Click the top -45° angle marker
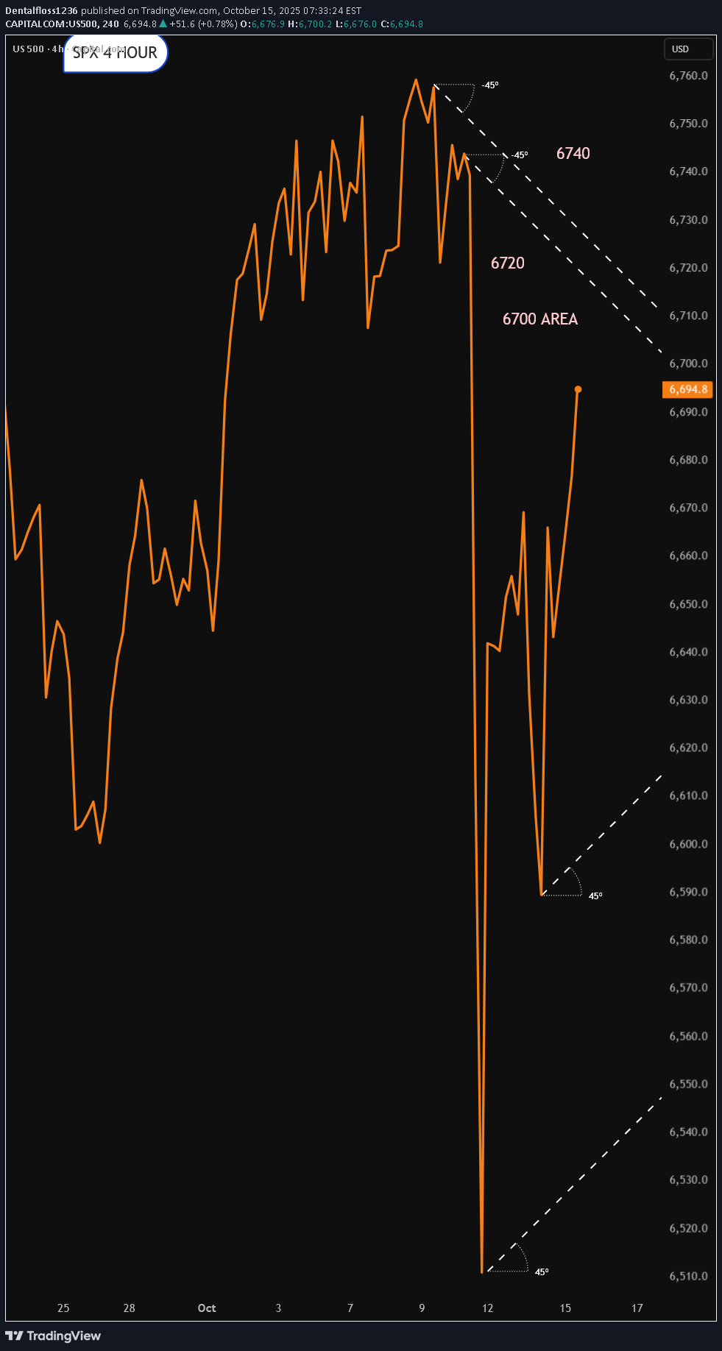Screen dimensions: 722x1351 (x=490, y=85)
